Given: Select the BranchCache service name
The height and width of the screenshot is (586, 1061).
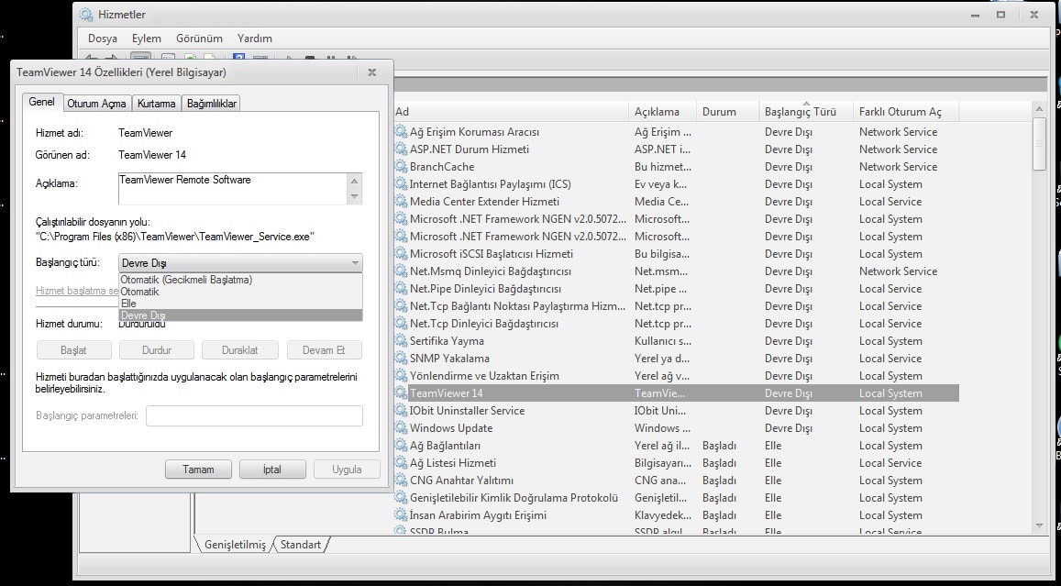Looking at the screenshot, I should pos(442,167).
